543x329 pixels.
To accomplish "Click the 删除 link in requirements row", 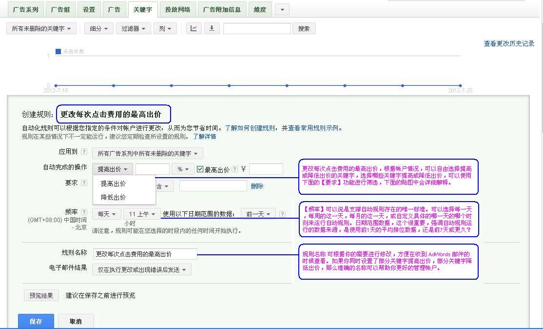I will coord(257,186).
